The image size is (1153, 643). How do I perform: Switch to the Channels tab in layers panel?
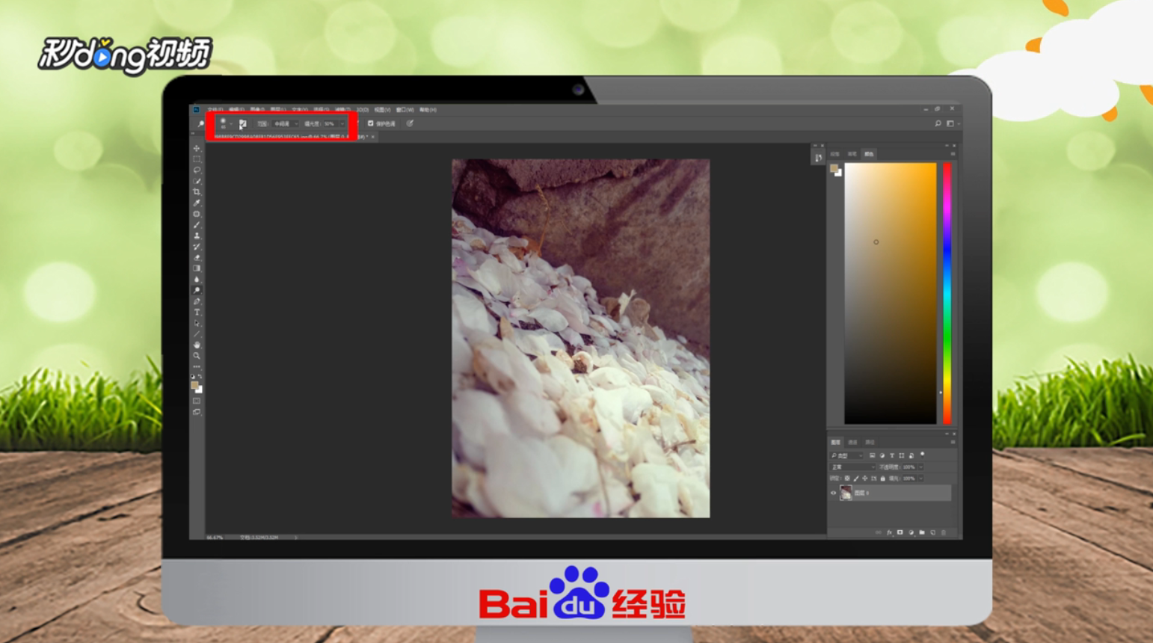(x=852, y=443)
